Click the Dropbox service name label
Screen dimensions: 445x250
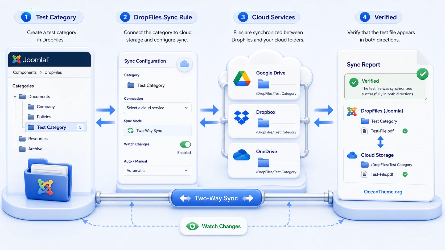[266, 112]
